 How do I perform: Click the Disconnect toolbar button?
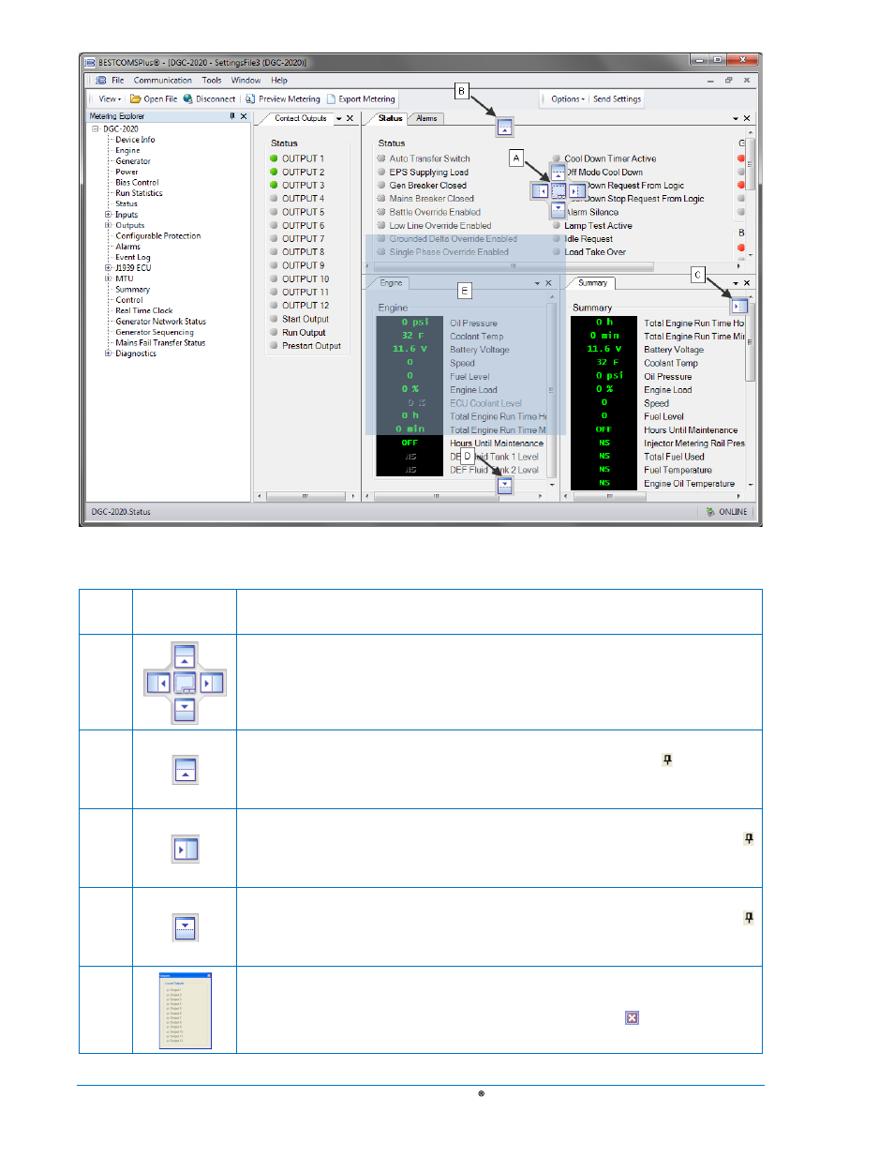(209, 99)
